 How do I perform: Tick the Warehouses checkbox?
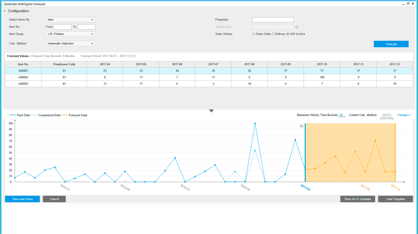coord(297,27)
